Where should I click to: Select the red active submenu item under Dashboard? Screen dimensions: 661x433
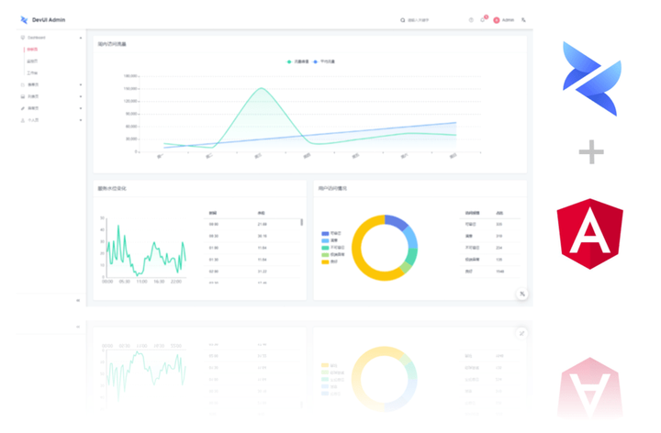tap(32, 50)
